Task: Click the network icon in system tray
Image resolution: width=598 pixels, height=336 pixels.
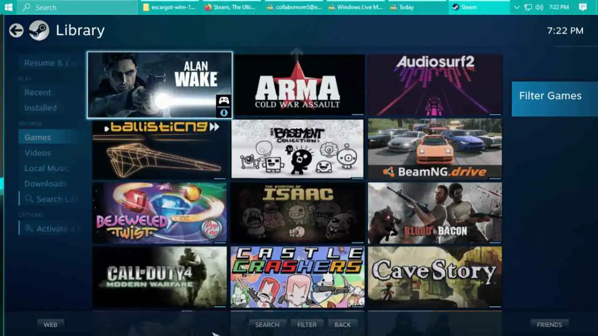Action: 528,7
